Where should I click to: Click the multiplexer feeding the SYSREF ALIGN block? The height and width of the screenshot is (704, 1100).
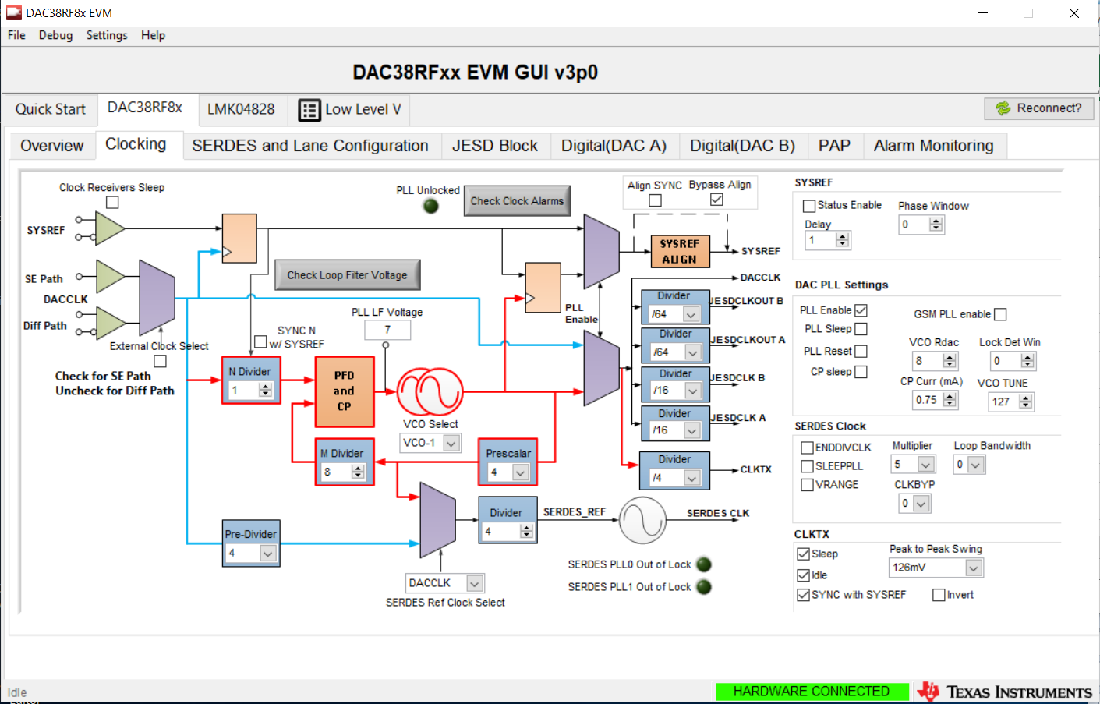click(x=601, y=252)
